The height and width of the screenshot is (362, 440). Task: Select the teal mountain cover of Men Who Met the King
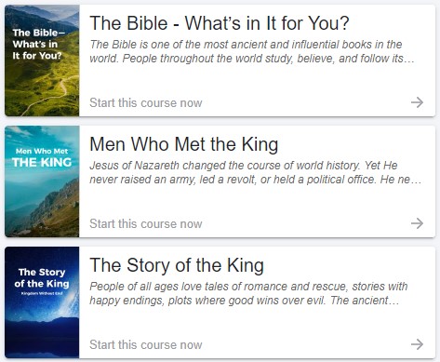(x=42, y=181)
